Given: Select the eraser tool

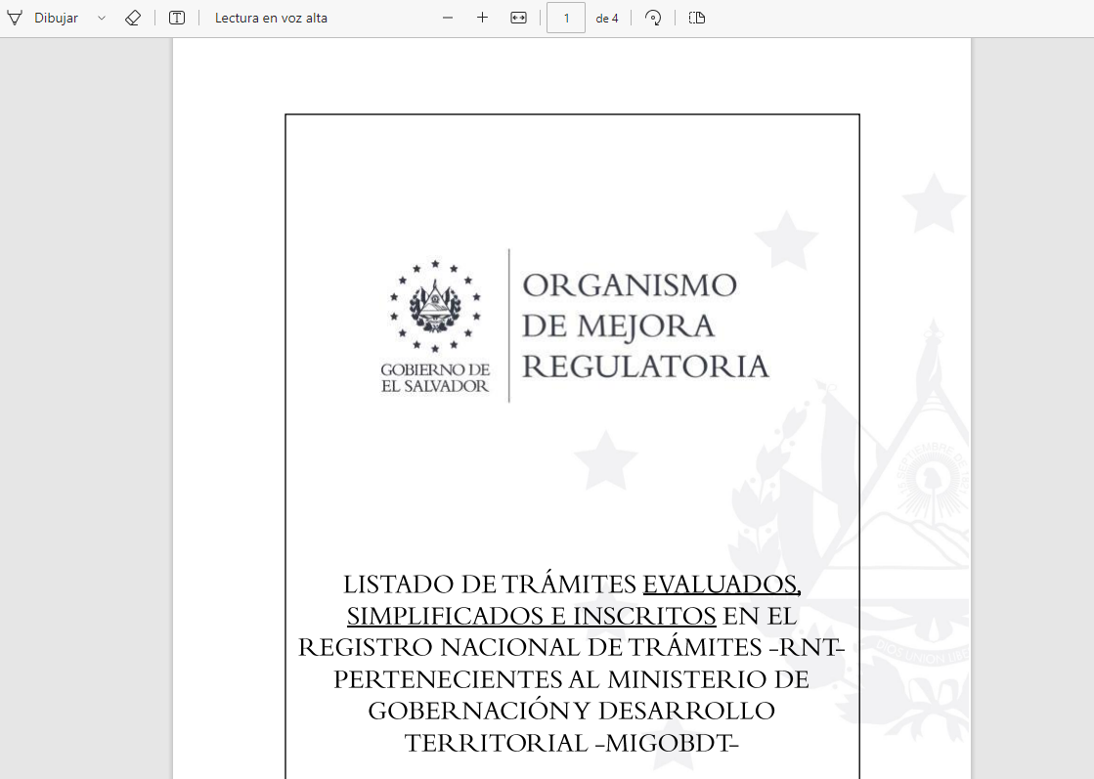Looking at the screenshot, I should pyautogui.click(x=133, y=19).
